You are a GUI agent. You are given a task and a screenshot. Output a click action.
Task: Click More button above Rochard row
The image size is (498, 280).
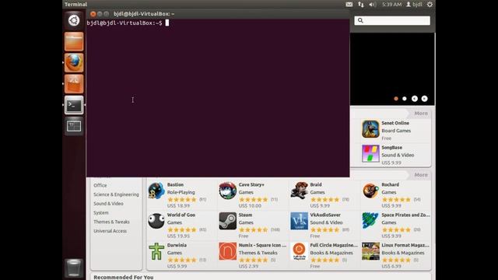pyautogui.click(x=421, y=175)
